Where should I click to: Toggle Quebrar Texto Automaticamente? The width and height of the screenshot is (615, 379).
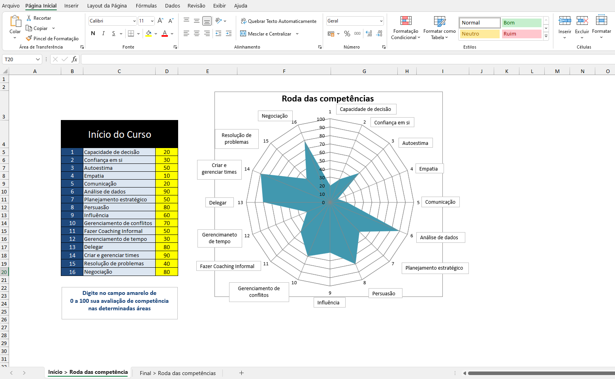tap(278, 21)
